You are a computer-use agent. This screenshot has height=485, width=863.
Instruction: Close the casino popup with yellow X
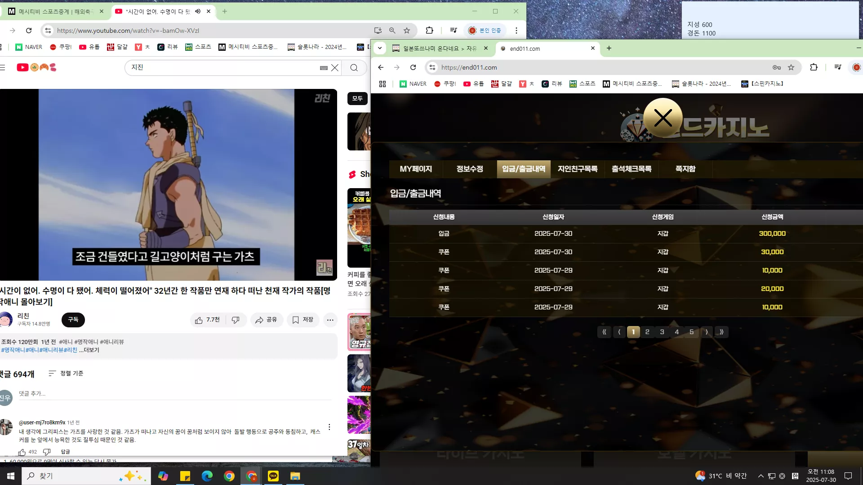tap(663, 118)
